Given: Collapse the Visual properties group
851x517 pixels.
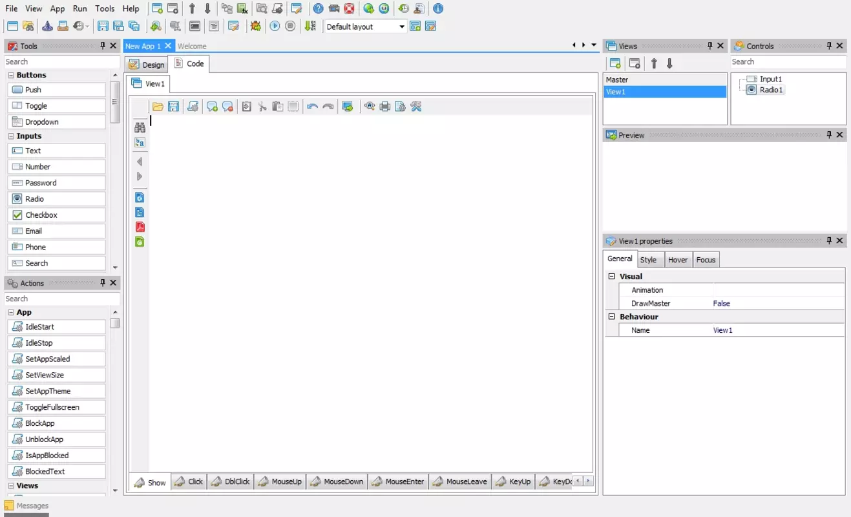Looking at the screenshot, I should pyautogui.click(x=611, y=277).
